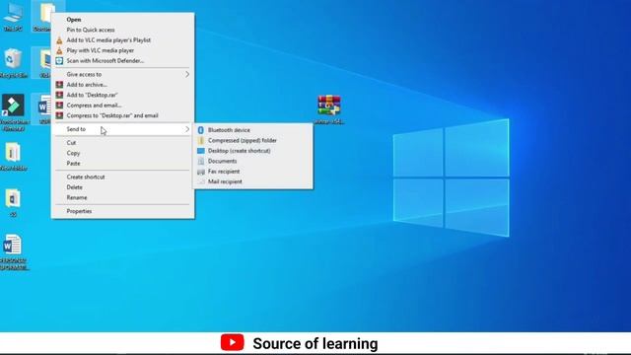Viewport: 631px width, 355px height.
Task: Click the WinRAR icon beside Compress to "Desktop.rar" and email
Action: 59,115
